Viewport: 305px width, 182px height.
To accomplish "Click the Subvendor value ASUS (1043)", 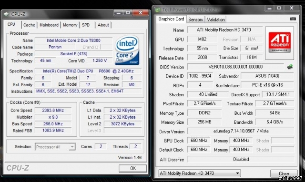I will 267,76.
